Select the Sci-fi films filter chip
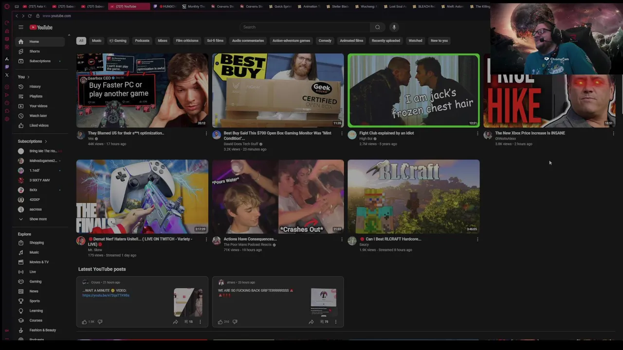Viewport: 623px width, 350px height. [x=215, y=41]
